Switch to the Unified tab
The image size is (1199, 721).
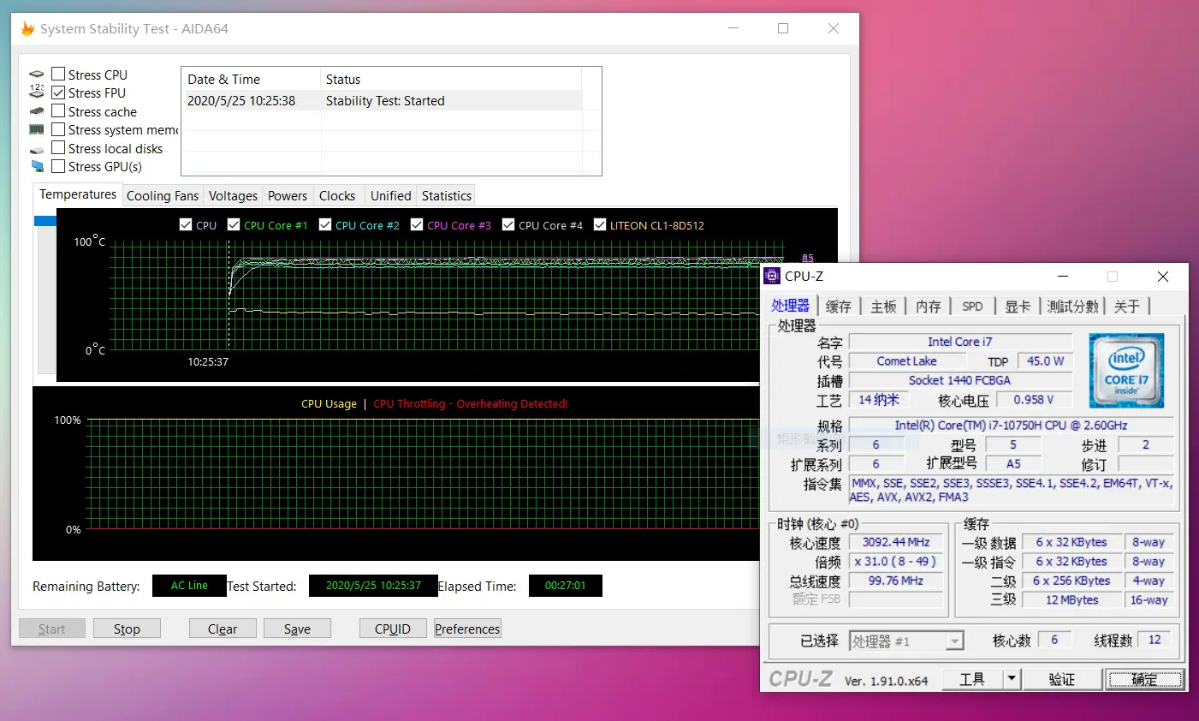391,196
